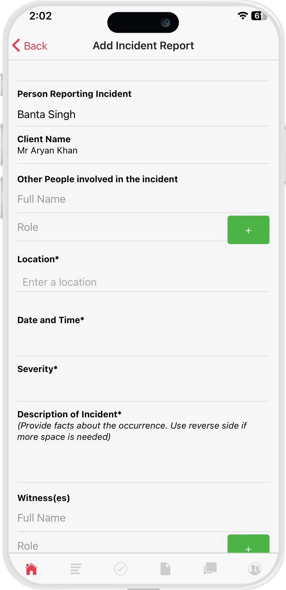Focus the Enter a location field
286x590 pixels.
pos(143,282)
